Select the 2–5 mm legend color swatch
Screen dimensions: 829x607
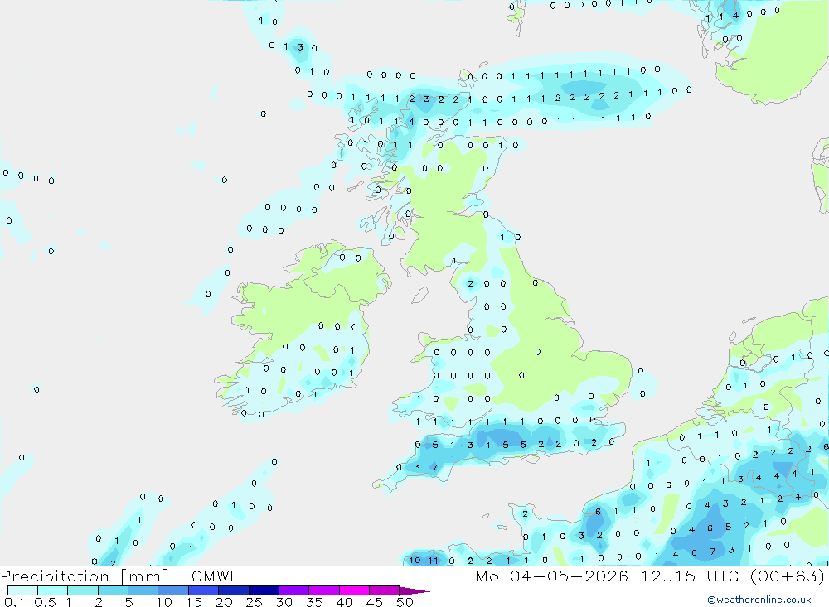113,590
